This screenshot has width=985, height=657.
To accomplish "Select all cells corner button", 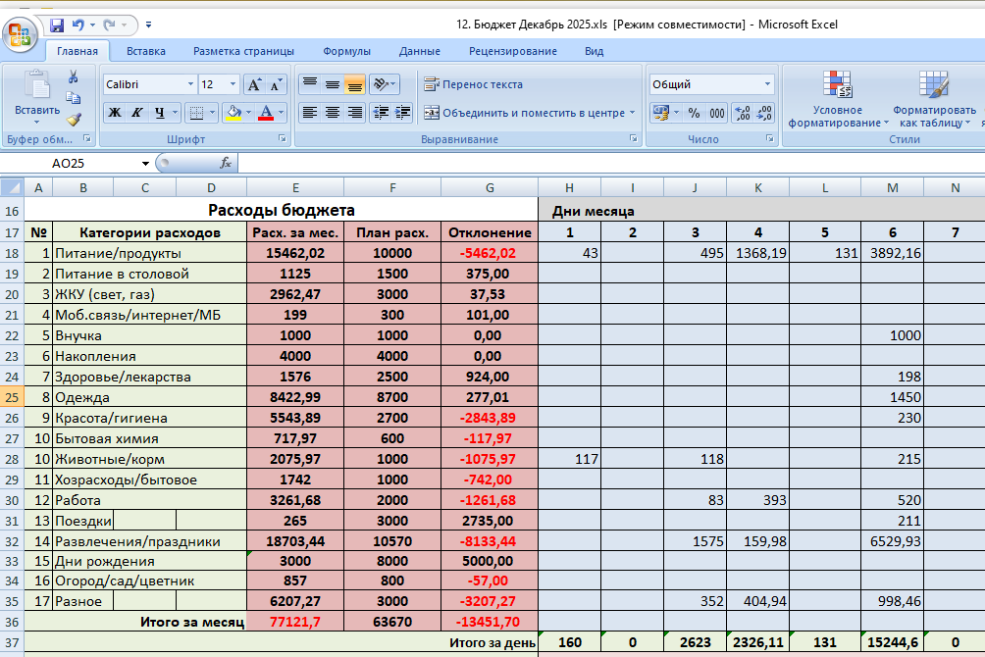I will (x=12, y=187).
